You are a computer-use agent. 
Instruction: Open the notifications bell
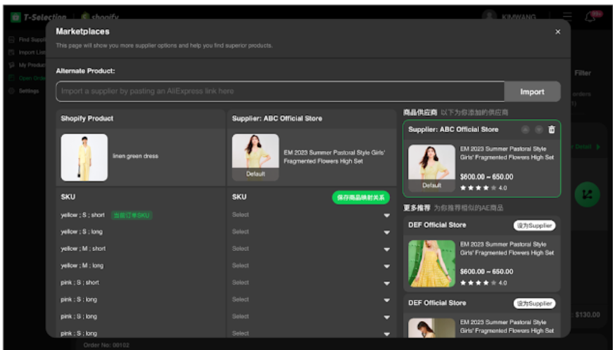(x=590, y=17)
